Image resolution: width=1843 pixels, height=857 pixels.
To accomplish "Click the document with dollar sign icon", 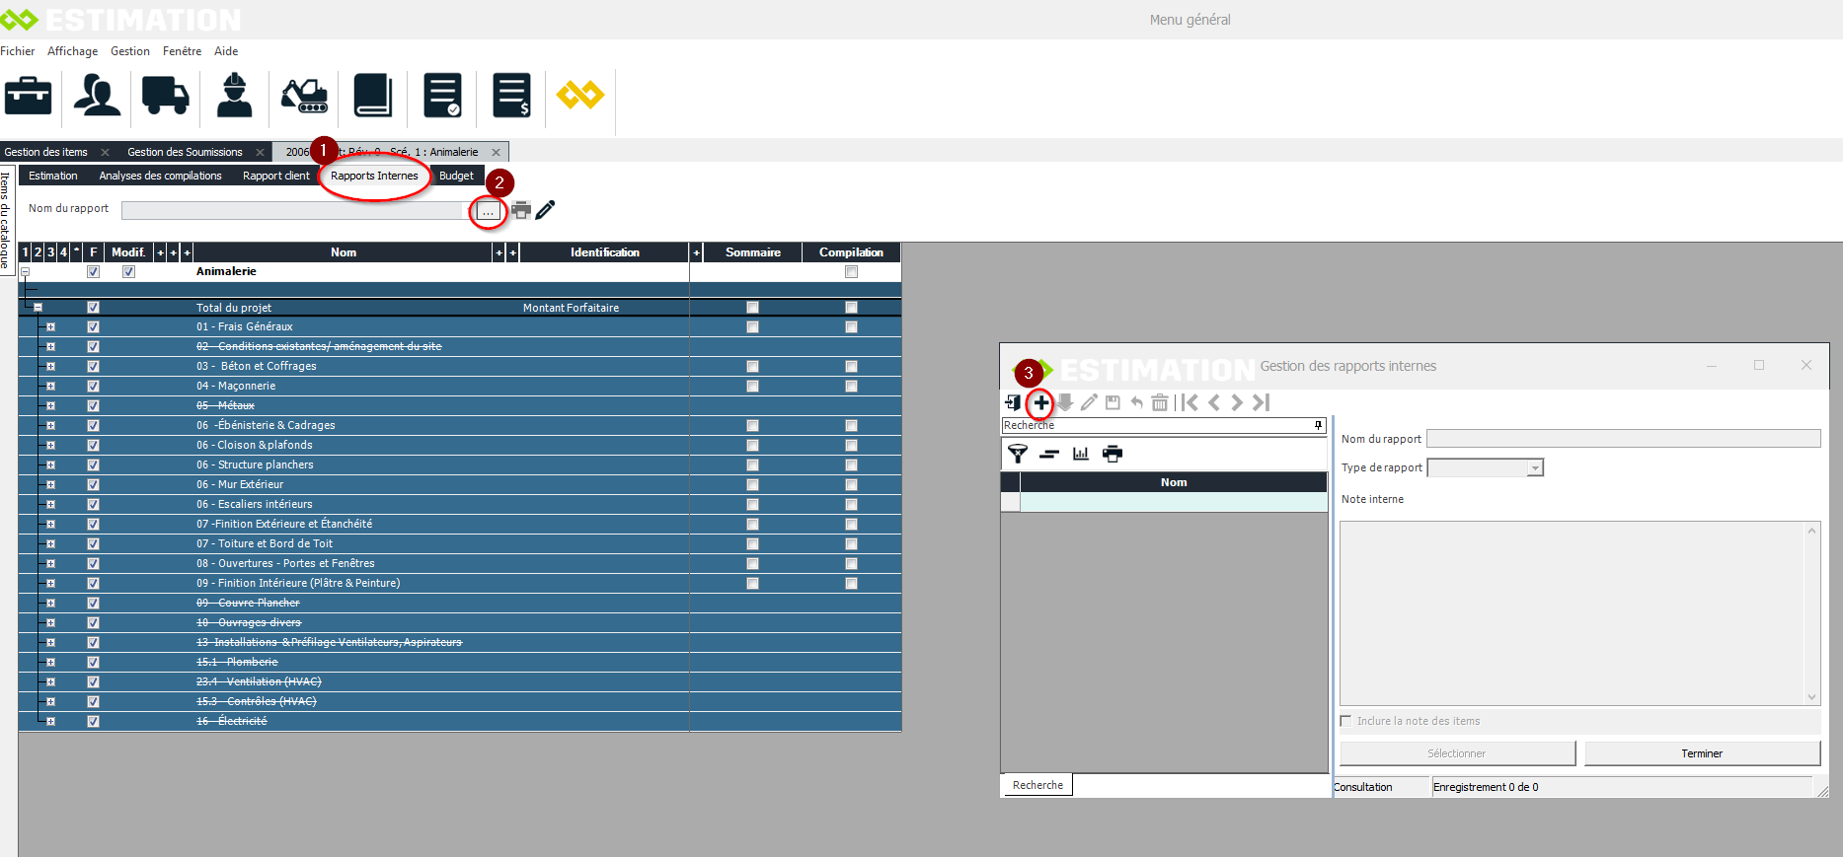I will (x=511, y=96).
